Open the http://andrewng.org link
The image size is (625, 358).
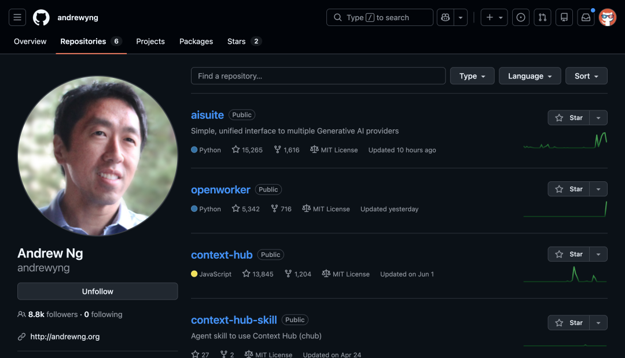tap(65, 337)
